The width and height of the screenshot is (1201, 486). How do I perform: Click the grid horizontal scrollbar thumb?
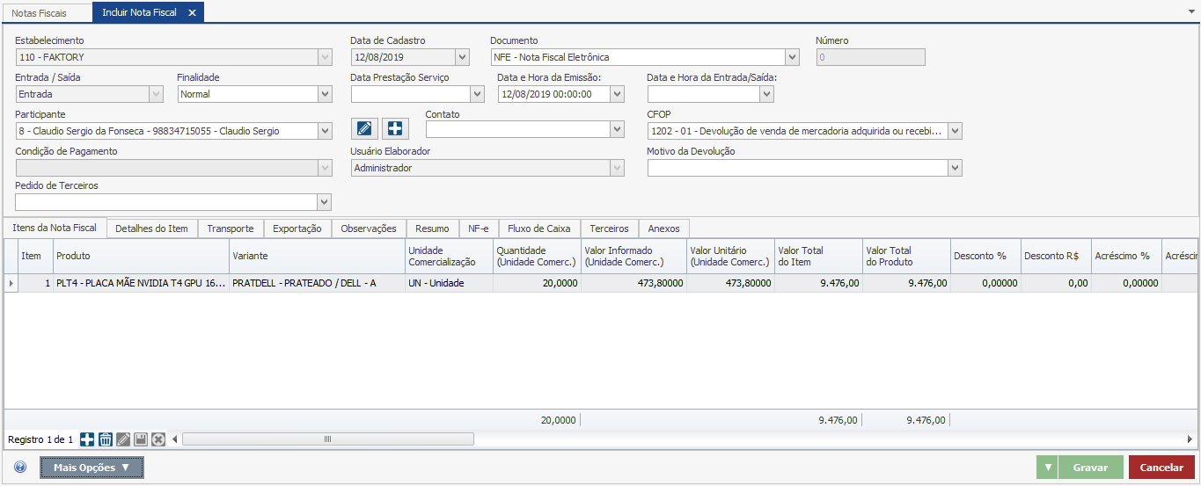pyautogui.click(x=327, y=439)
